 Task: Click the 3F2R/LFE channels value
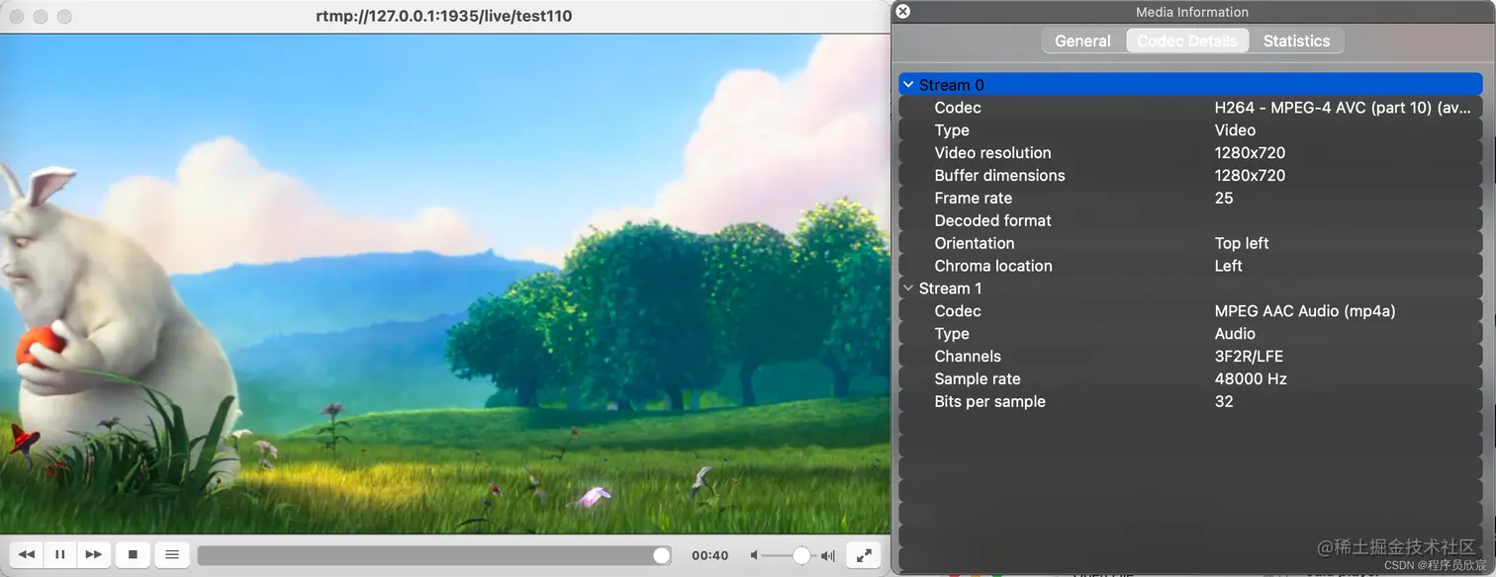coord(1249,357)
